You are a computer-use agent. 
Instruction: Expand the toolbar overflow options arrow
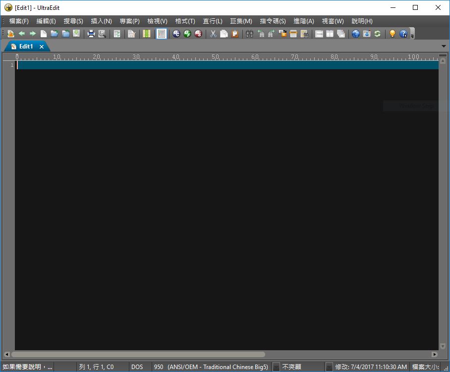(412, 36)
